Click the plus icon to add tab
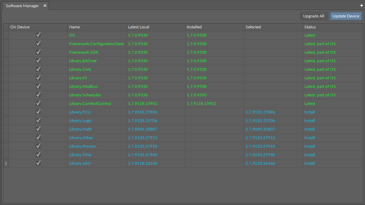 coord(362,6)
